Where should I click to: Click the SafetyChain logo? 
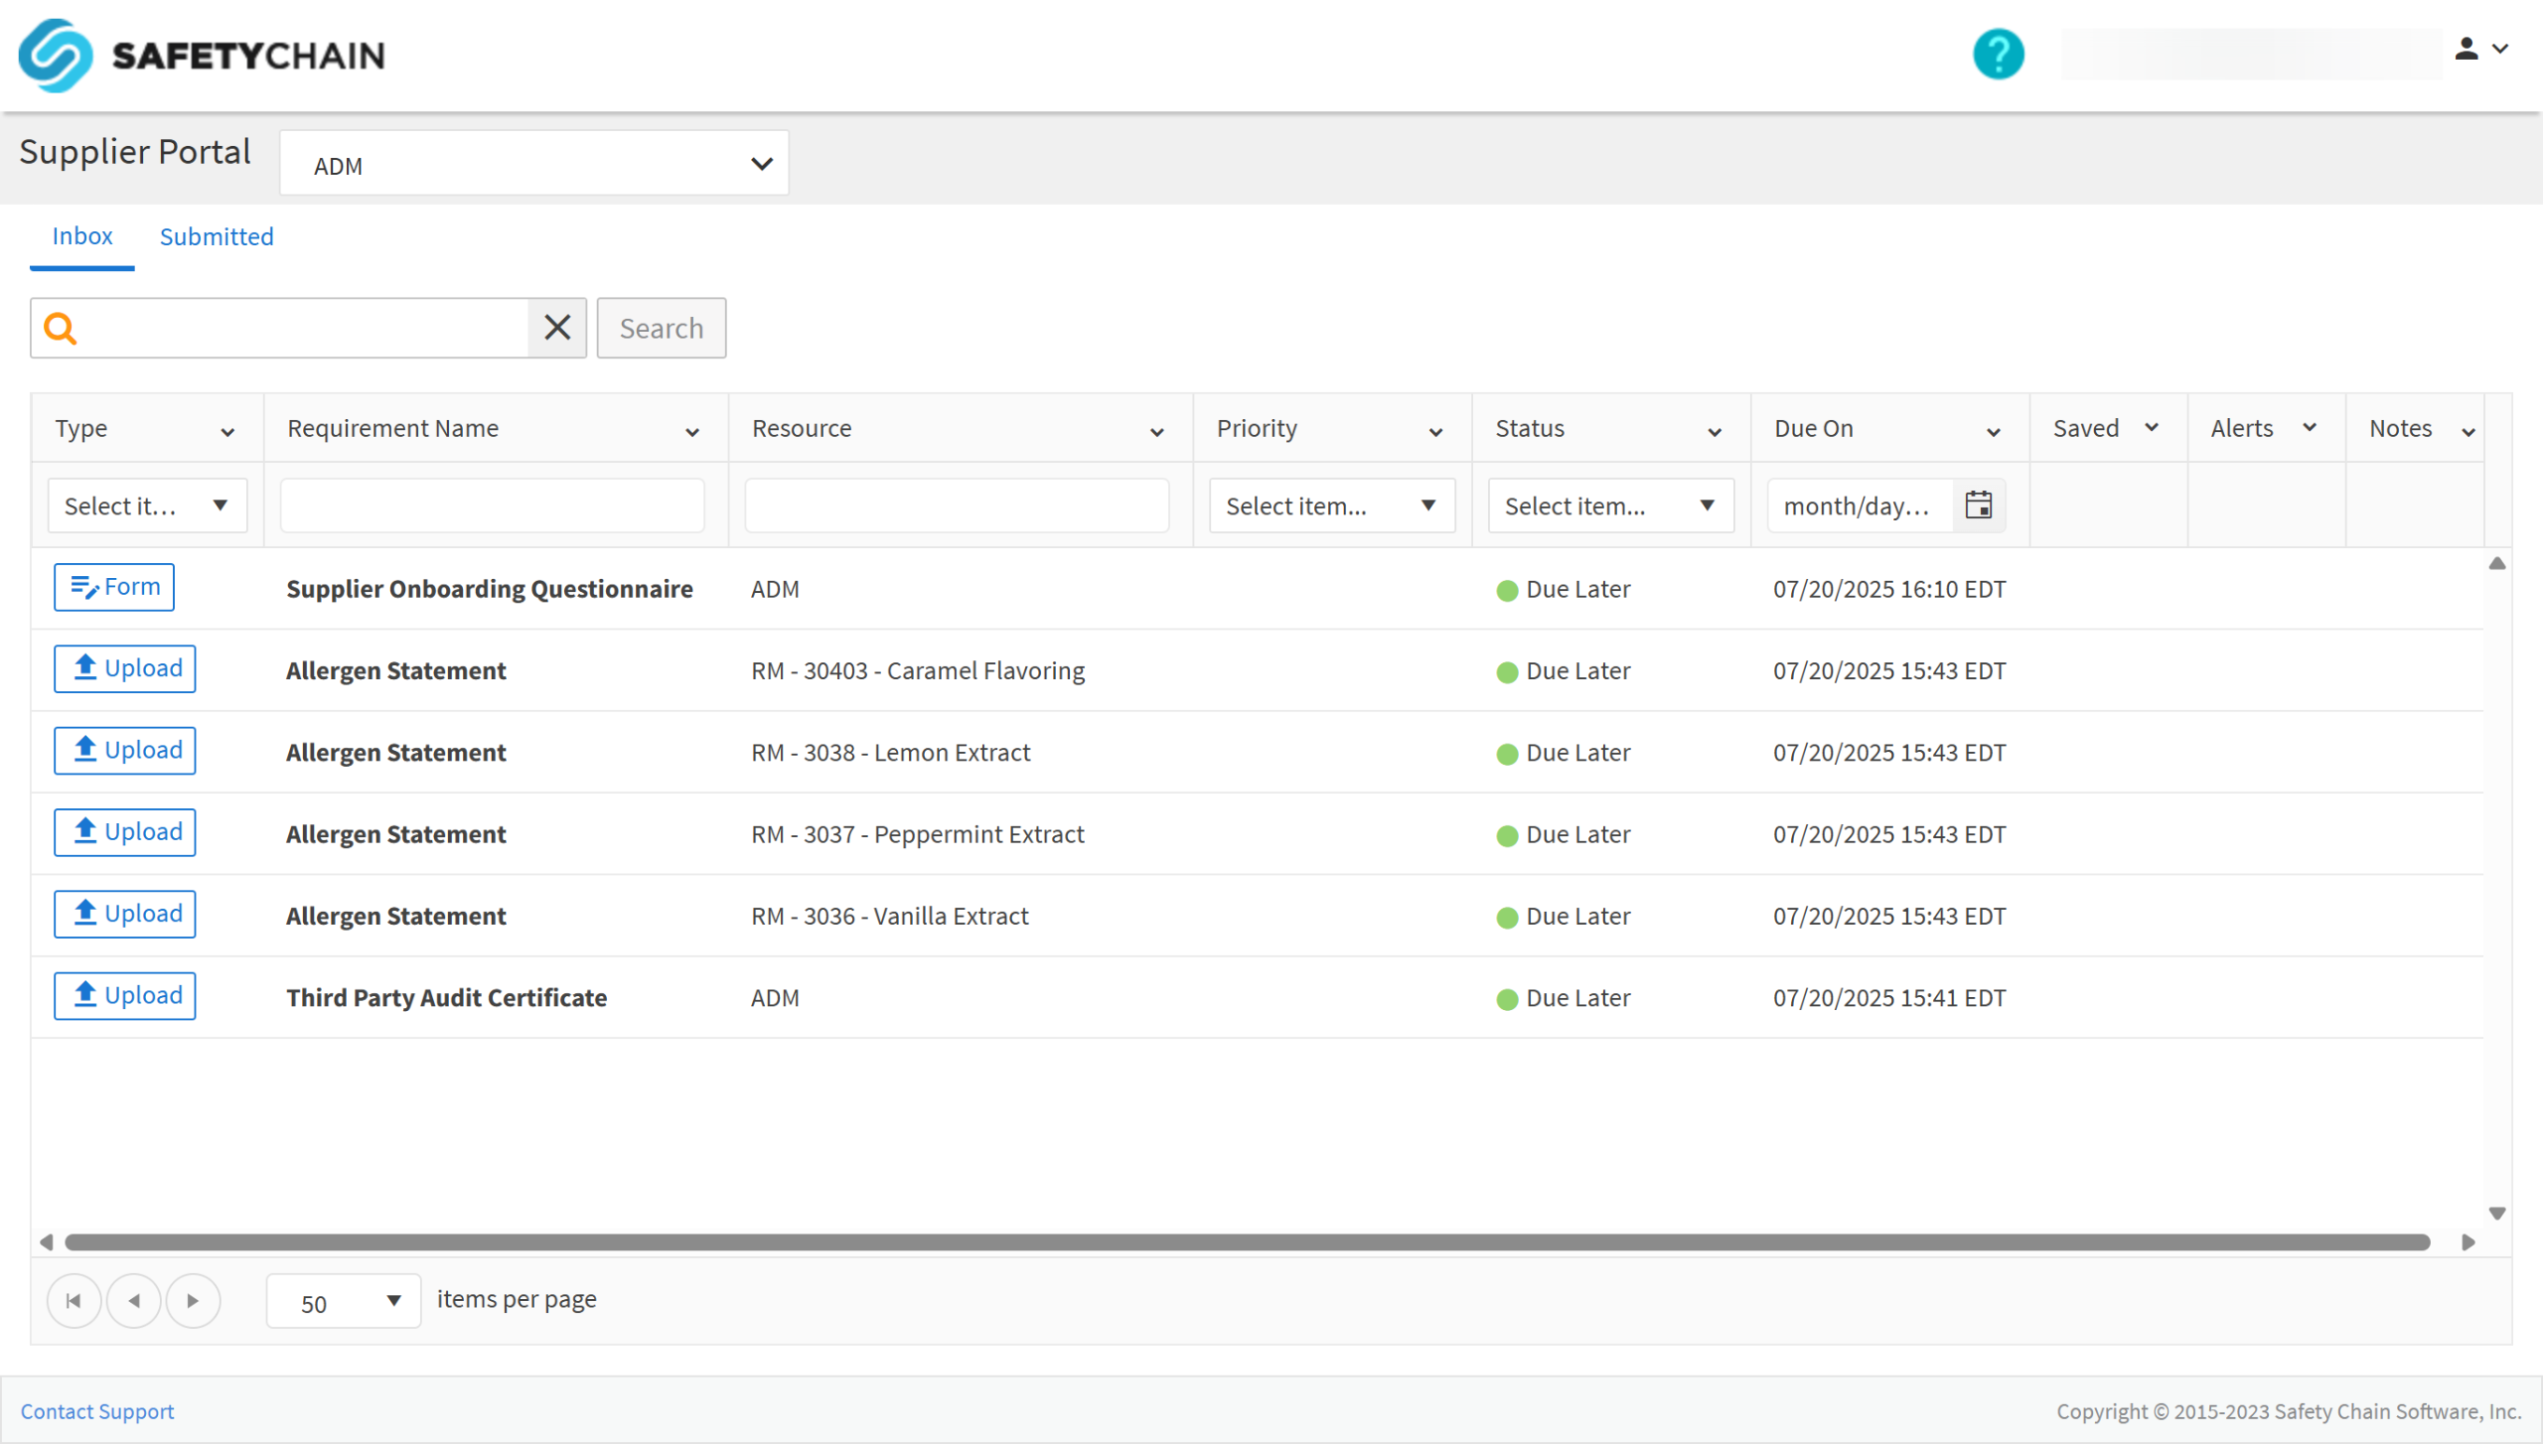(x=202, y=56)
